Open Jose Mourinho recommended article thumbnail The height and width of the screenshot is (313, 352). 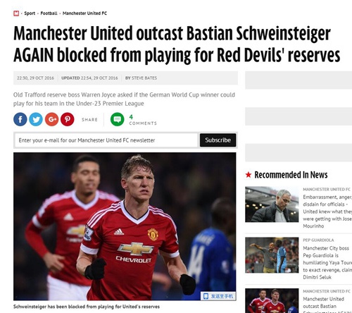point(272,204)
